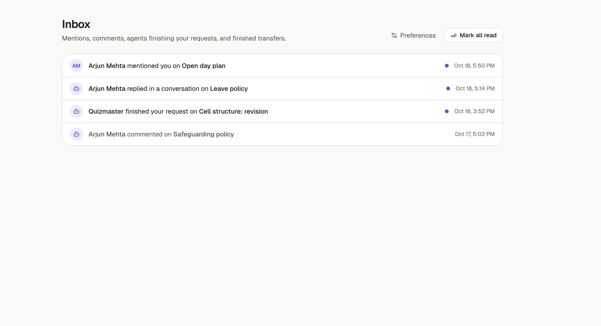Click unread dot on Leave policy notification
The image size is (601, 326).
pyautogui.click(x=448, y=89)
